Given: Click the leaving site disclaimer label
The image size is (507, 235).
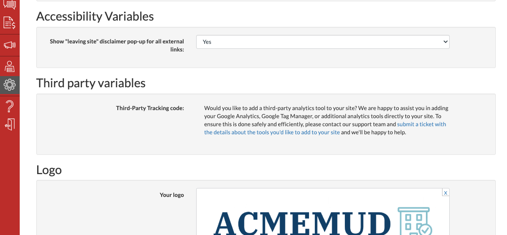Looking at the screenshot, I should [x=117, y=45].
